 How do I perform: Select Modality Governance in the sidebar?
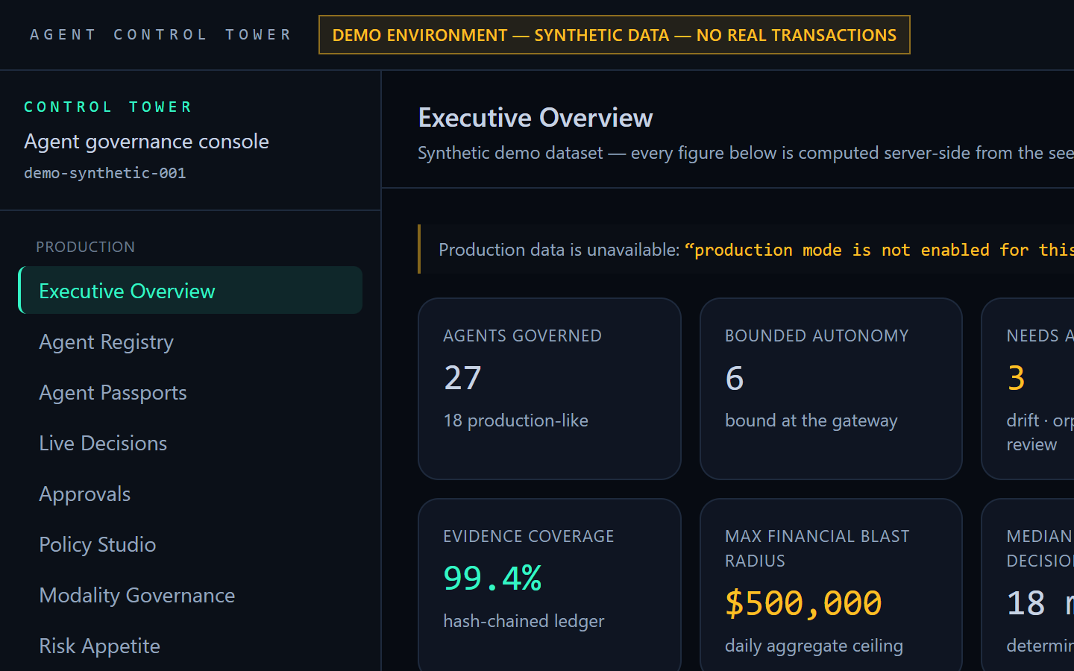(x=190, y=595)
